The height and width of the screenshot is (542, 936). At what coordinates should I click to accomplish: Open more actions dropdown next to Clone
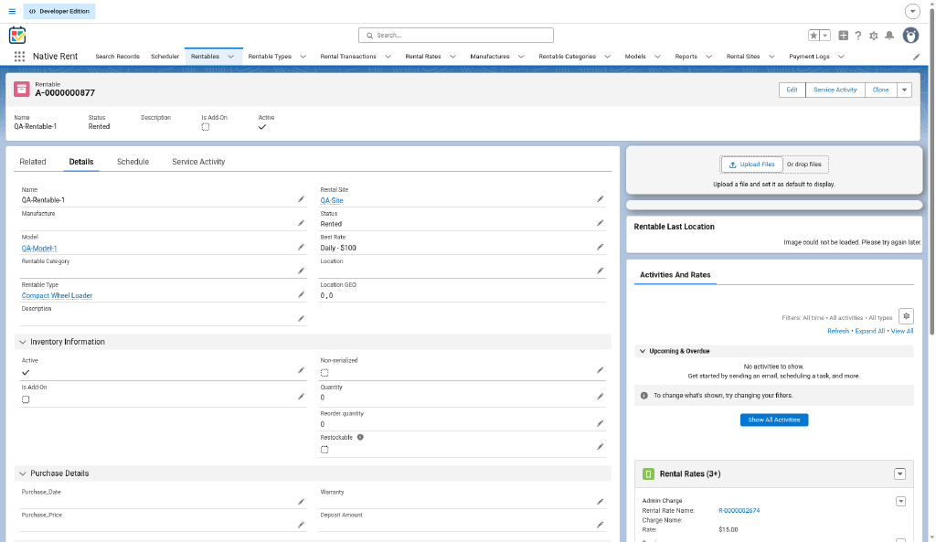point(904,90)
